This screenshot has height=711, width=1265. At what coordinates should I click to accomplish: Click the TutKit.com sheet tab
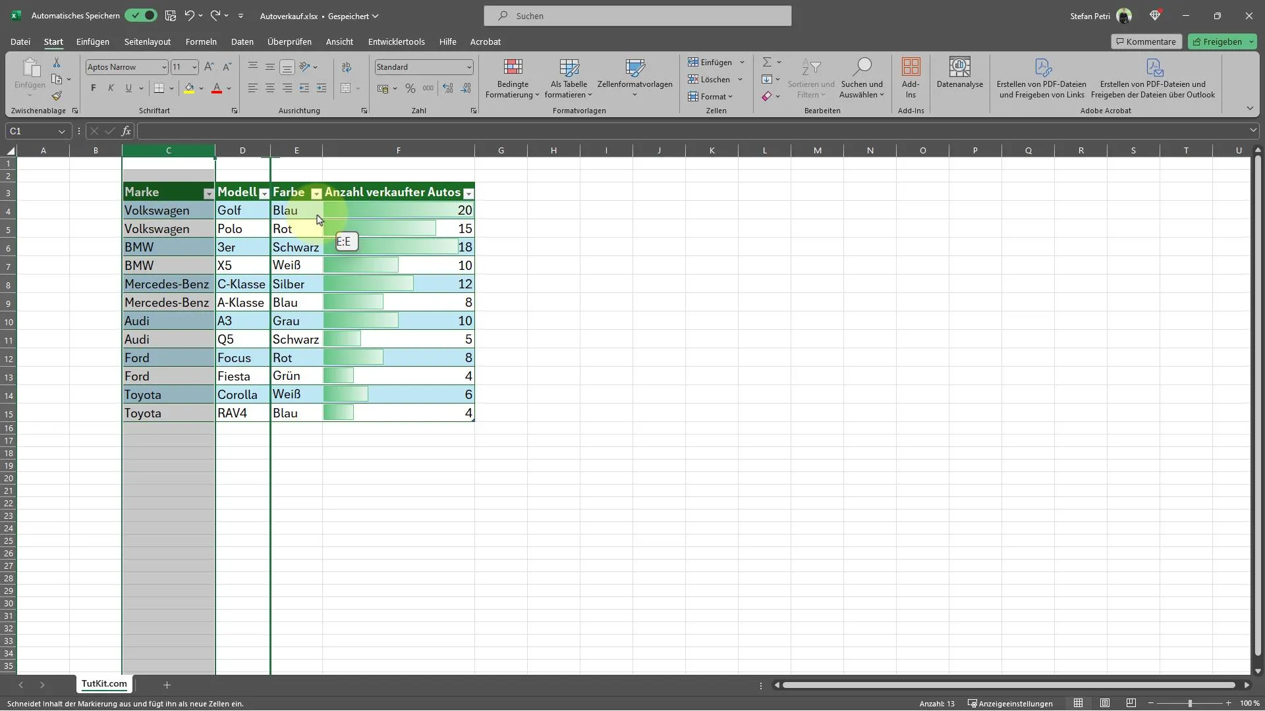click(x=103, y=684)
